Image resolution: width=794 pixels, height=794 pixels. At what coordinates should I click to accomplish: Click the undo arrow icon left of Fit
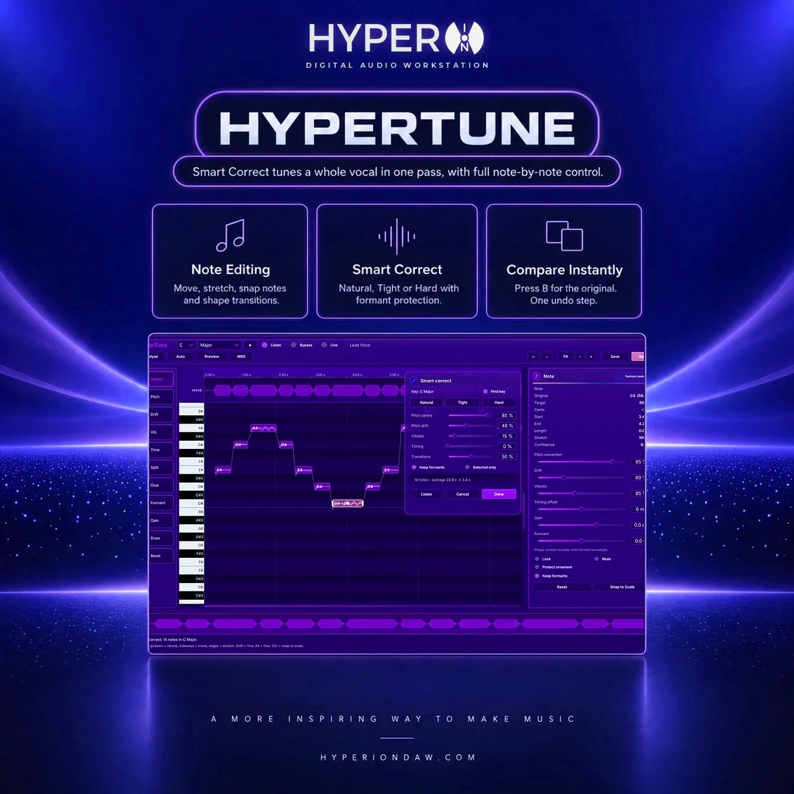pos(533,356)
